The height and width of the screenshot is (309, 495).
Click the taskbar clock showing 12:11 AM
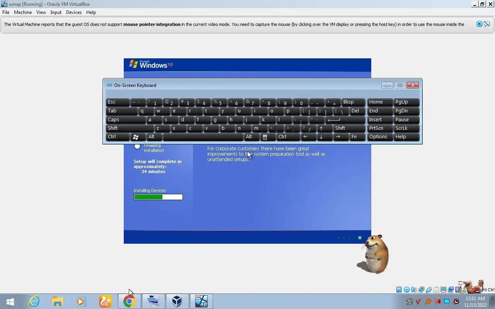click(475, 299)
